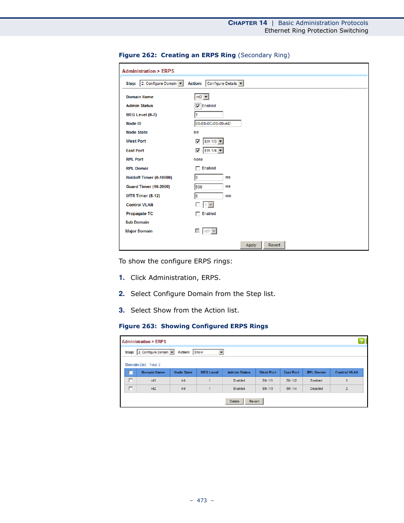The height and width of the screenshot is (523, 404).
Task: Click the rd2 domain name cell
Action: 153,389
